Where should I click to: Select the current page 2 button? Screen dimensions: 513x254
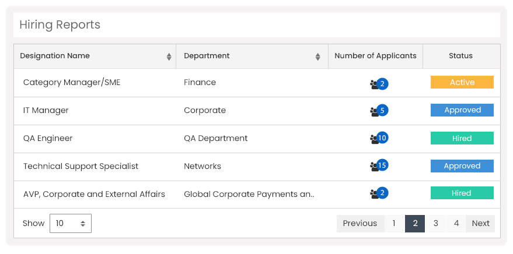pos(415,223)
